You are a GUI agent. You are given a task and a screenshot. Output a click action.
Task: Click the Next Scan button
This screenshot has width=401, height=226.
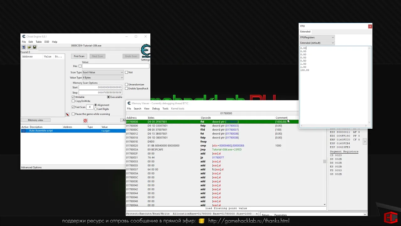[x=97, y=56]
